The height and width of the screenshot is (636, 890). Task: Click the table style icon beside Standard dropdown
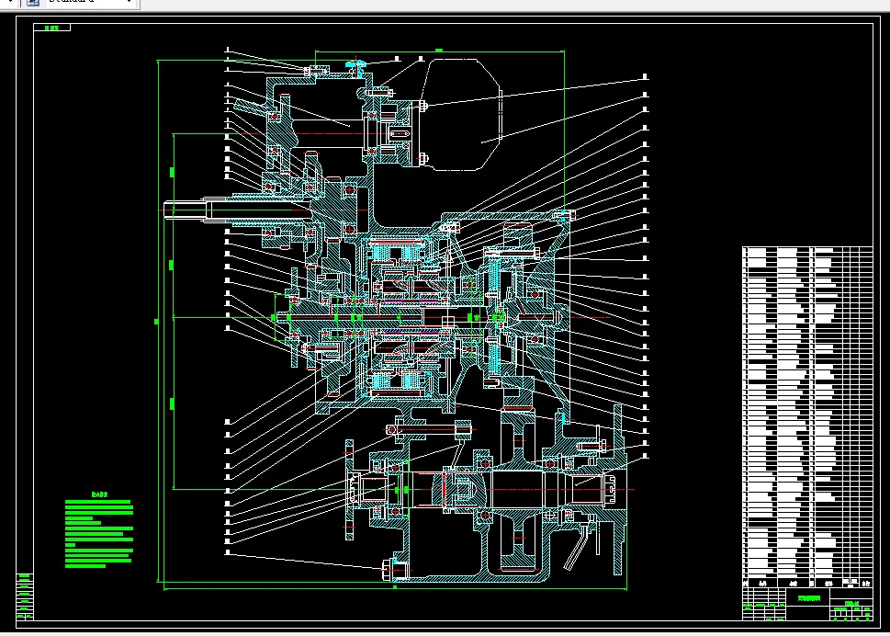[32, 2]
